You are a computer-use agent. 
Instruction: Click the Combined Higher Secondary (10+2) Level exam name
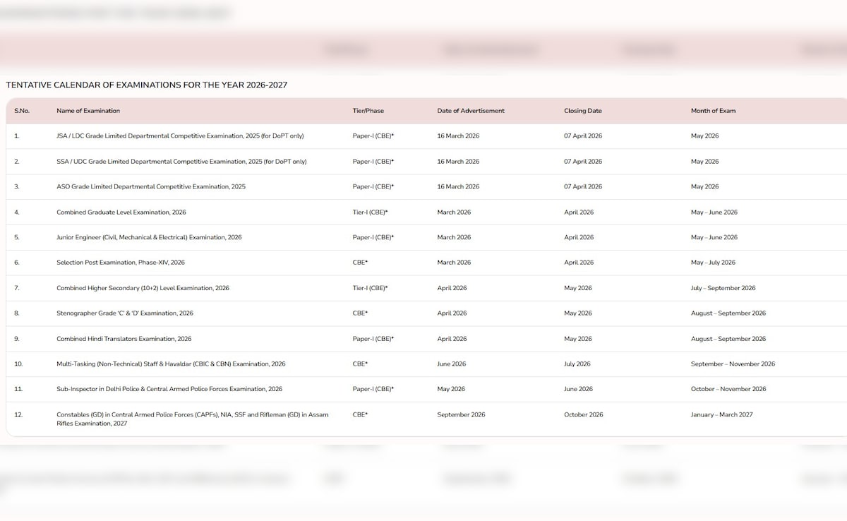click(x=143, y=288)
